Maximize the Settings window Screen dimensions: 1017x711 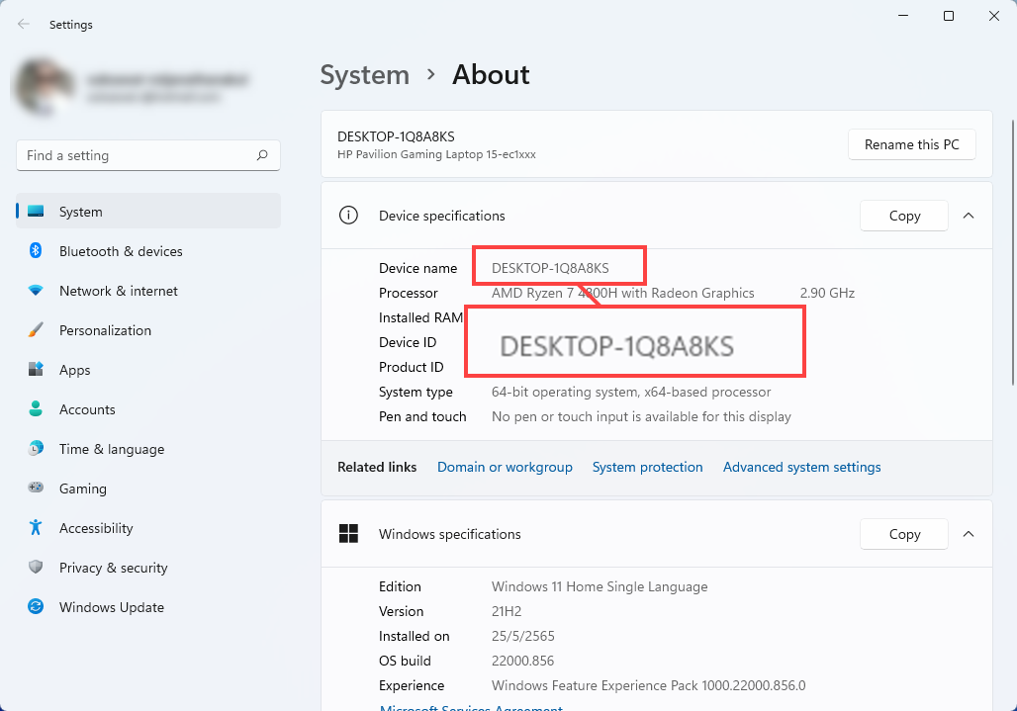[949, 16]
